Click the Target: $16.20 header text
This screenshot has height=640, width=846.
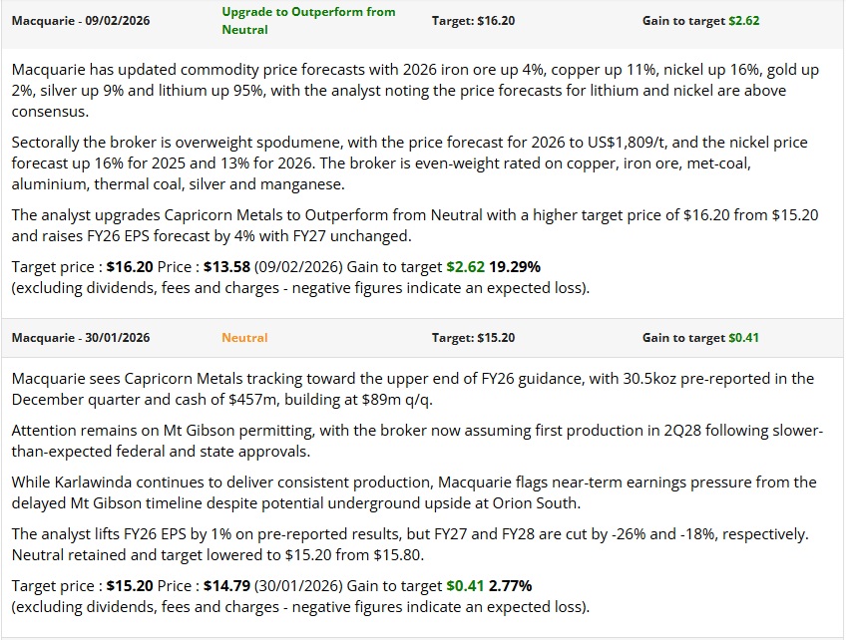coord(473,21)
